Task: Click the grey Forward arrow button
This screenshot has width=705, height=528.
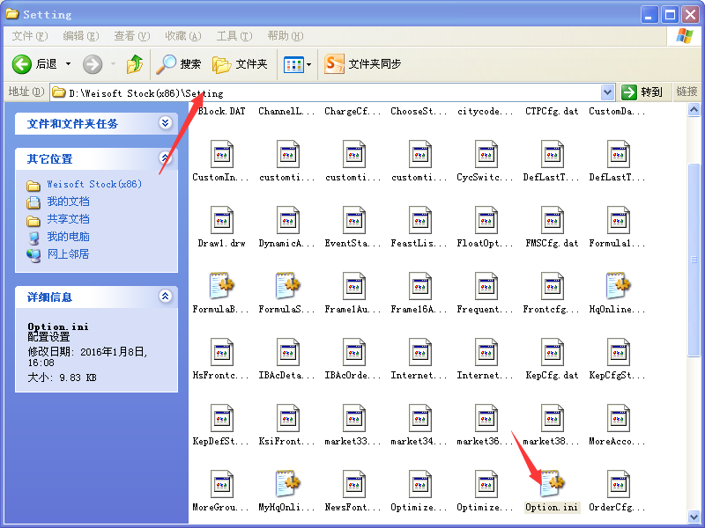Action: [93, 64]
